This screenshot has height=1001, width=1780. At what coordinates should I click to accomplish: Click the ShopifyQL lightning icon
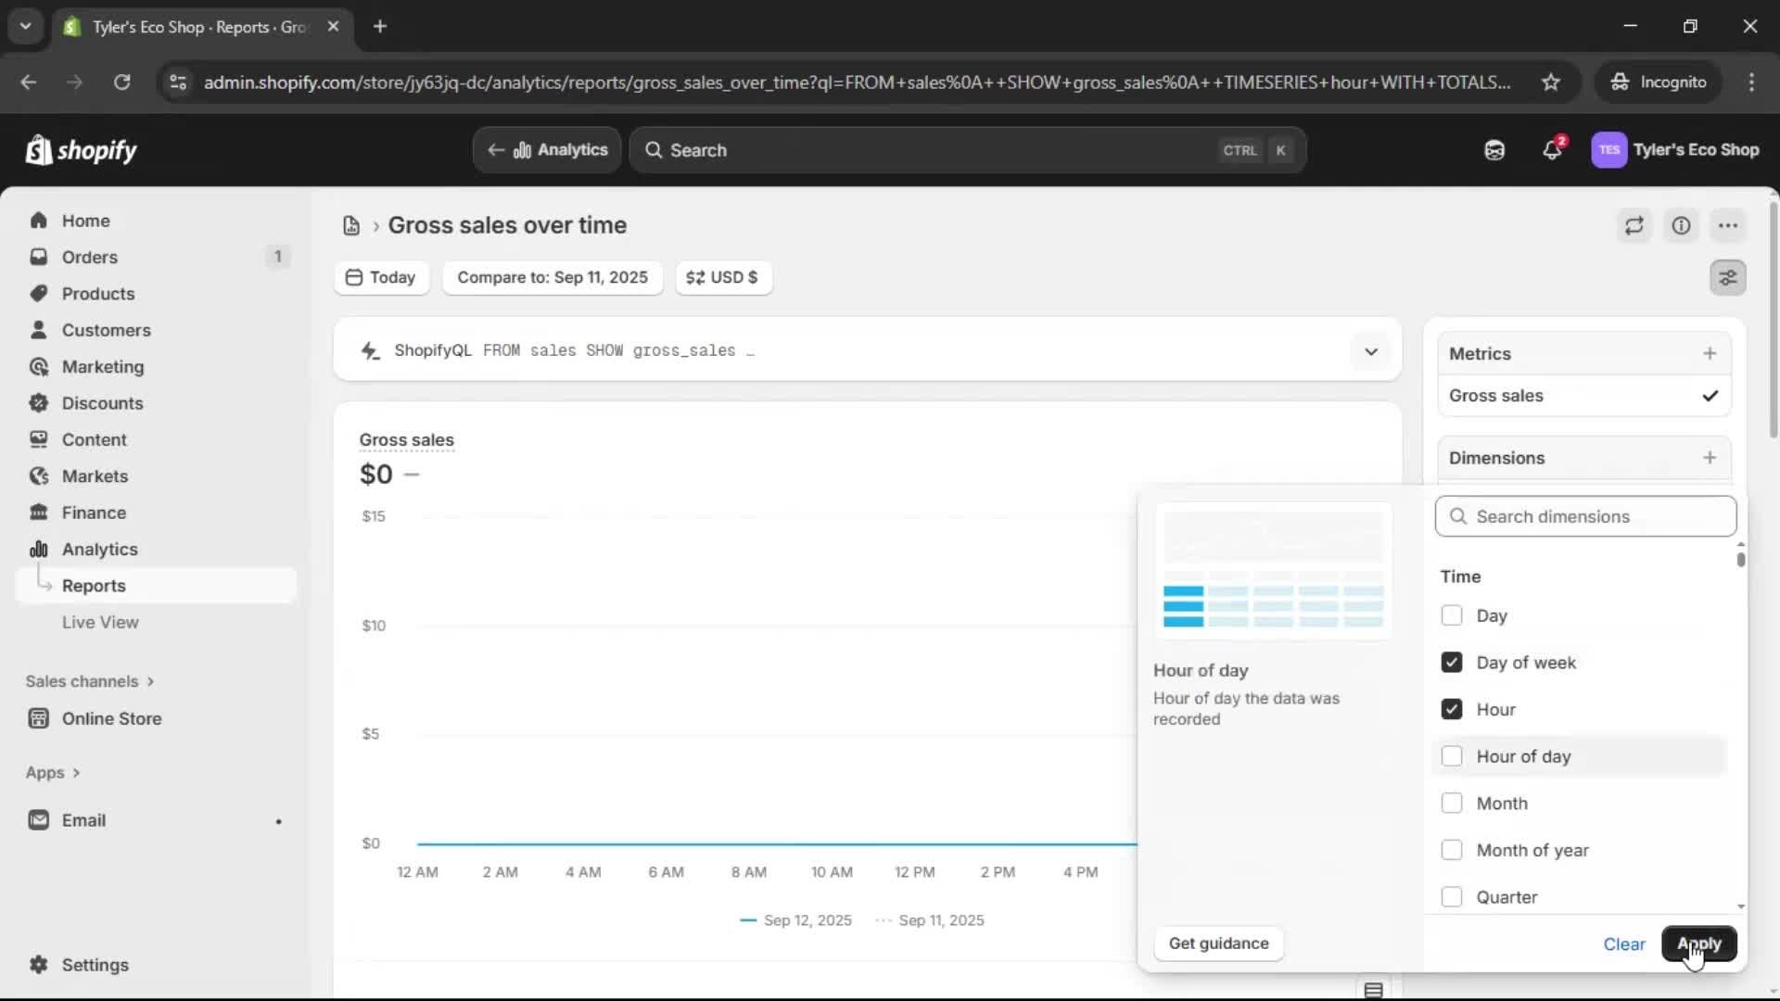[370, 350]
